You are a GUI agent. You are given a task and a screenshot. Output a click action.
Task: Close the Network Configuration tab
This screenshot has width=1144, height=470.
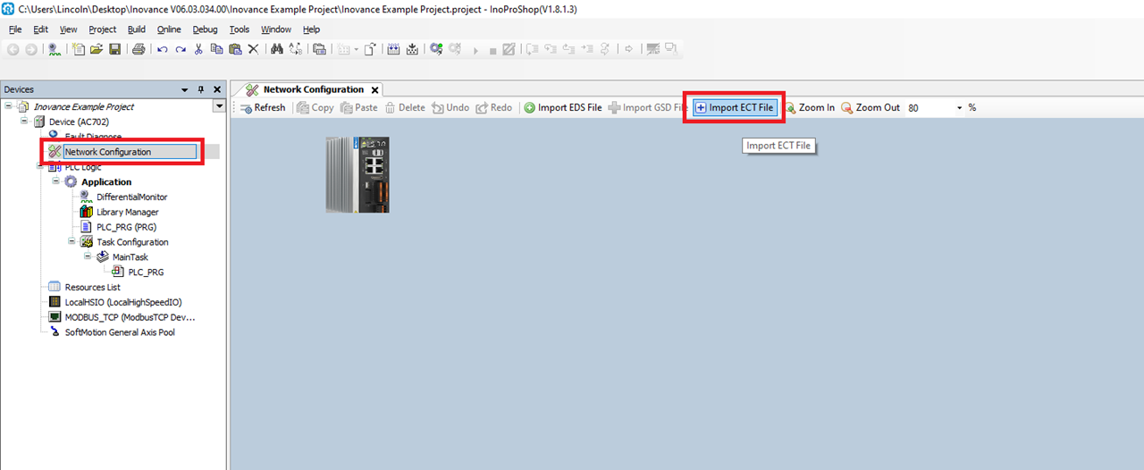pos(374,89)
